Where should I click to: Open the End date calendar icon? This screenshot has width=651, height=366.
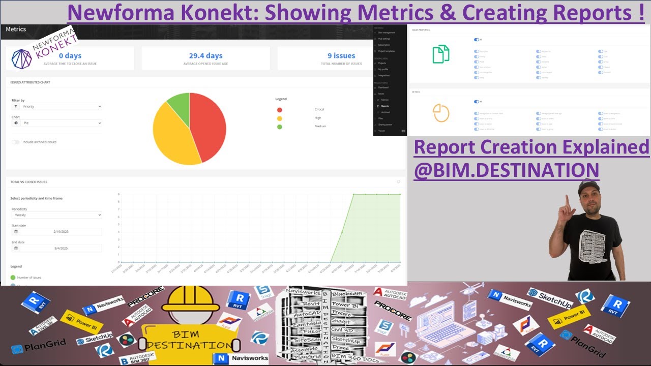pyautogui.click(x=16, y=248)
